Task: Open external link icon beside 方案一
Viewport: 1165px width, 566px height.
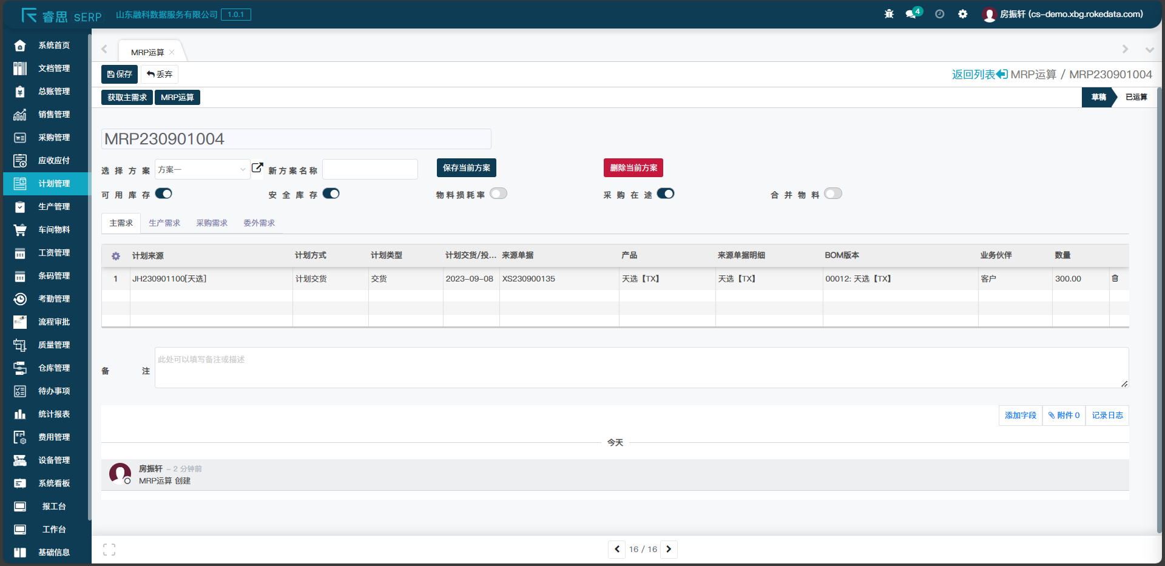Action: click(x=257, y=168)
